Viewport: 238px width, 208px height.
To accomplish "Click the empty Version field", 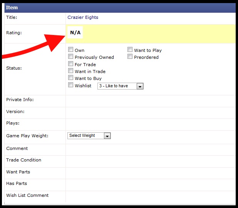I will pyautogui.click(x=150, y=112).
